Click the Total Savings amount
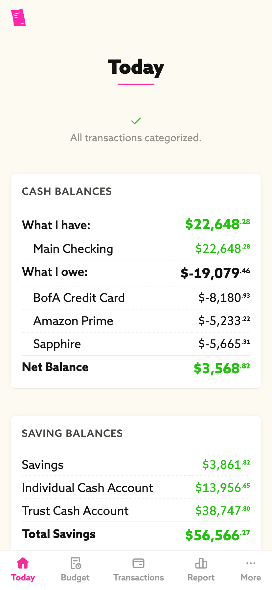Viewport: 272px width, 590px height. [217, 535]
